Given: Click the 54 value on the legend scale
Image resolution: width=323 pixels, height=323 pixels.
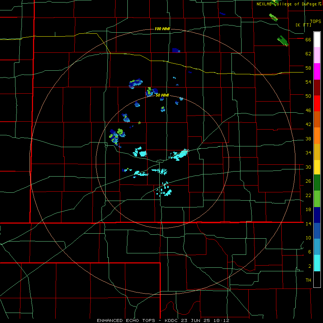Looking at the screenshot, I should 308,82.
